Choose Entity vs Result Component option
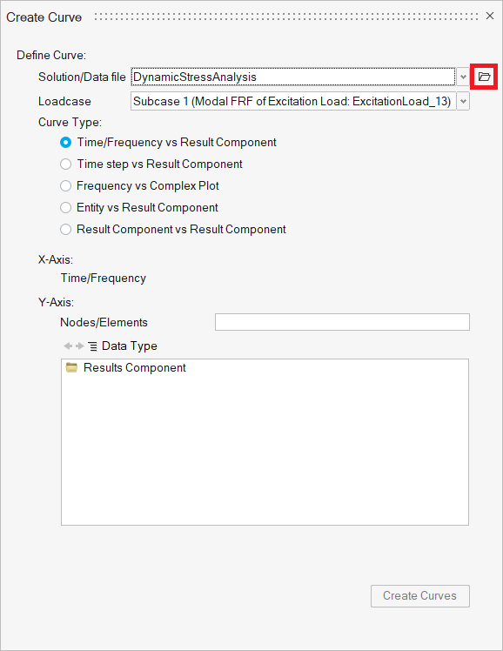 coord(65,207)
